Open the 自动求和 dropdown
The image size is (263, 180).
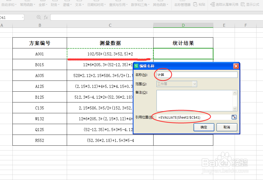click(9, 5)
